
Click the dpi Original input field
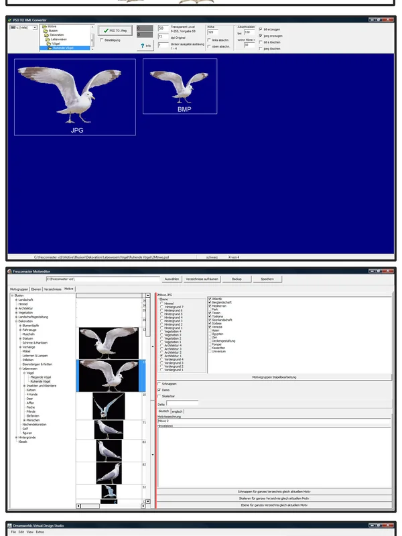163,37
